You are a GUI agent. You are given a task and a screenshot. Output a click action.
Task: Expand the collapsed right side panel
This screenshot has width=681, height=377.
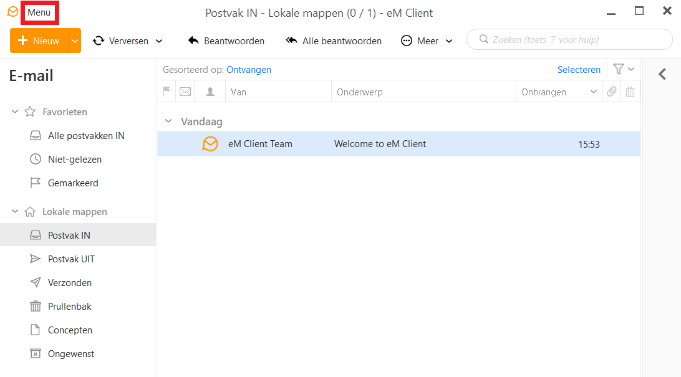tap(662, 75)
